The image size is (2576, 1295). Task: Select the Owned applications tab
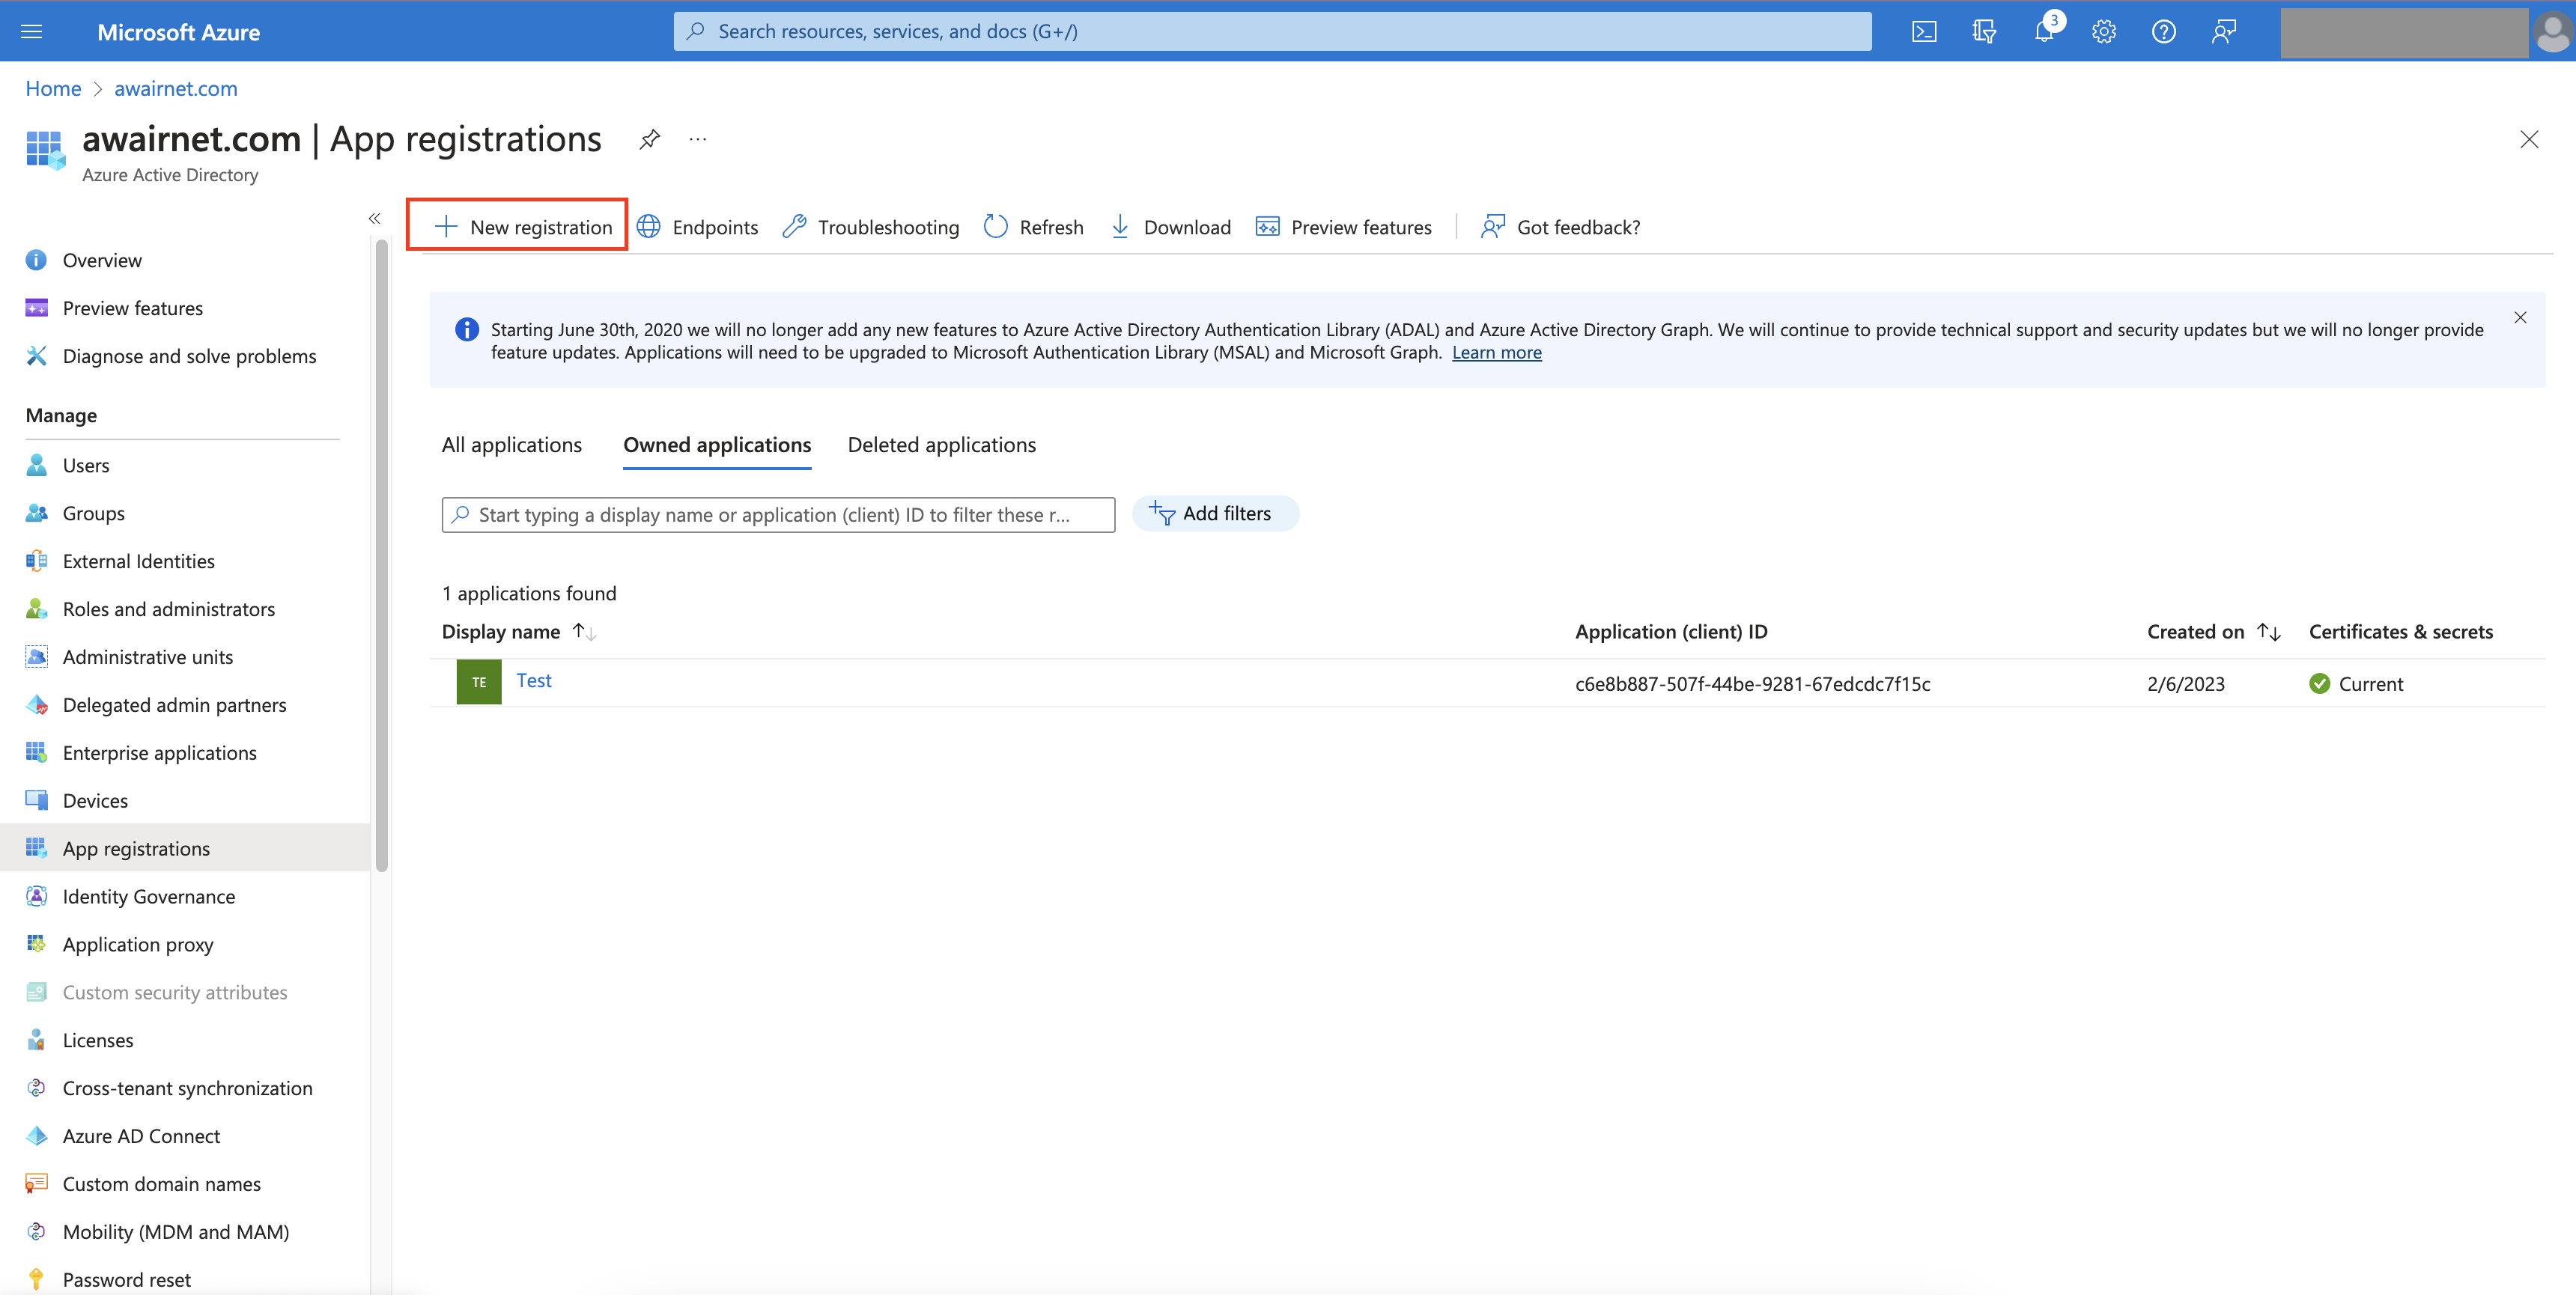[717, 445]
